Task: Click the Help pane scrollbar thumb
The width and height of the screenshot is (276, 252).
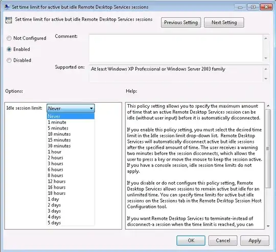Action: [268, 148]
